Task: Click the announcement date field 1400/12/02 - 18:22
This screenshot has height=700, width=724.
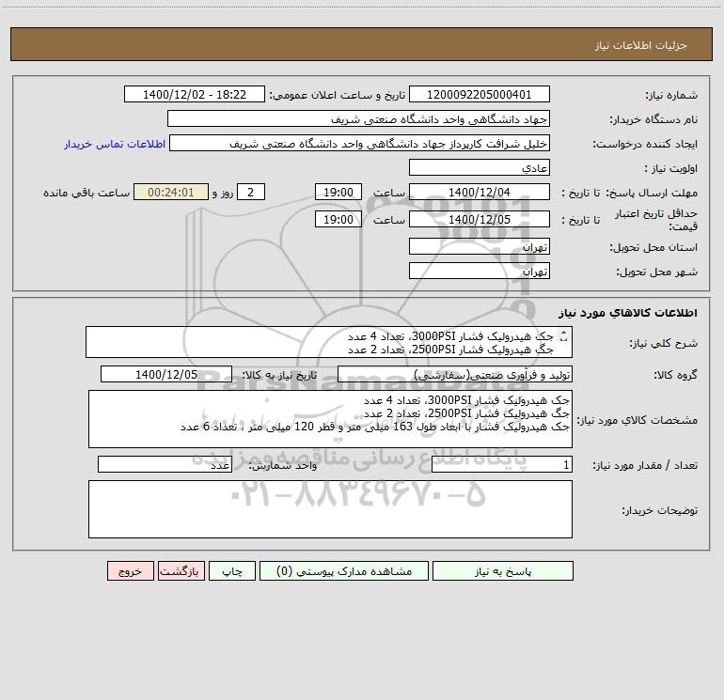Action: pyautogui.click(x=195, y=94)
